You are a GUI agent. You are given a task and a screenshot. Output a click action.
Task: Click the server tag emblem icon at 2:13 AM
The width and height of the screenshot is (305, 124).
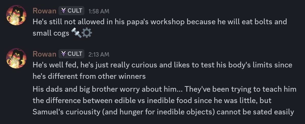(64, 54)
